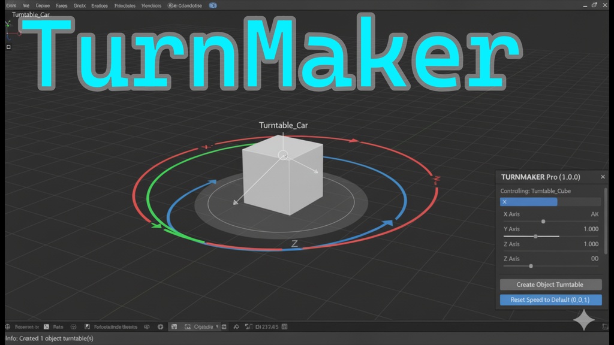
Task: Toggle the X axis button in the TurnMaker panel
Action: coord(528,202)
